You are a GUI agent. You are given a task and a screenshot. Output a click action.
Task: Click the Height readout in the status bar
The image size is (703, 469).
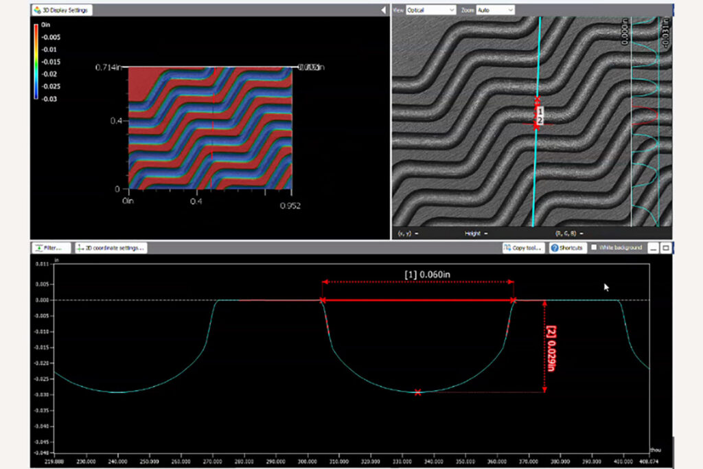[x=476, y=233]
